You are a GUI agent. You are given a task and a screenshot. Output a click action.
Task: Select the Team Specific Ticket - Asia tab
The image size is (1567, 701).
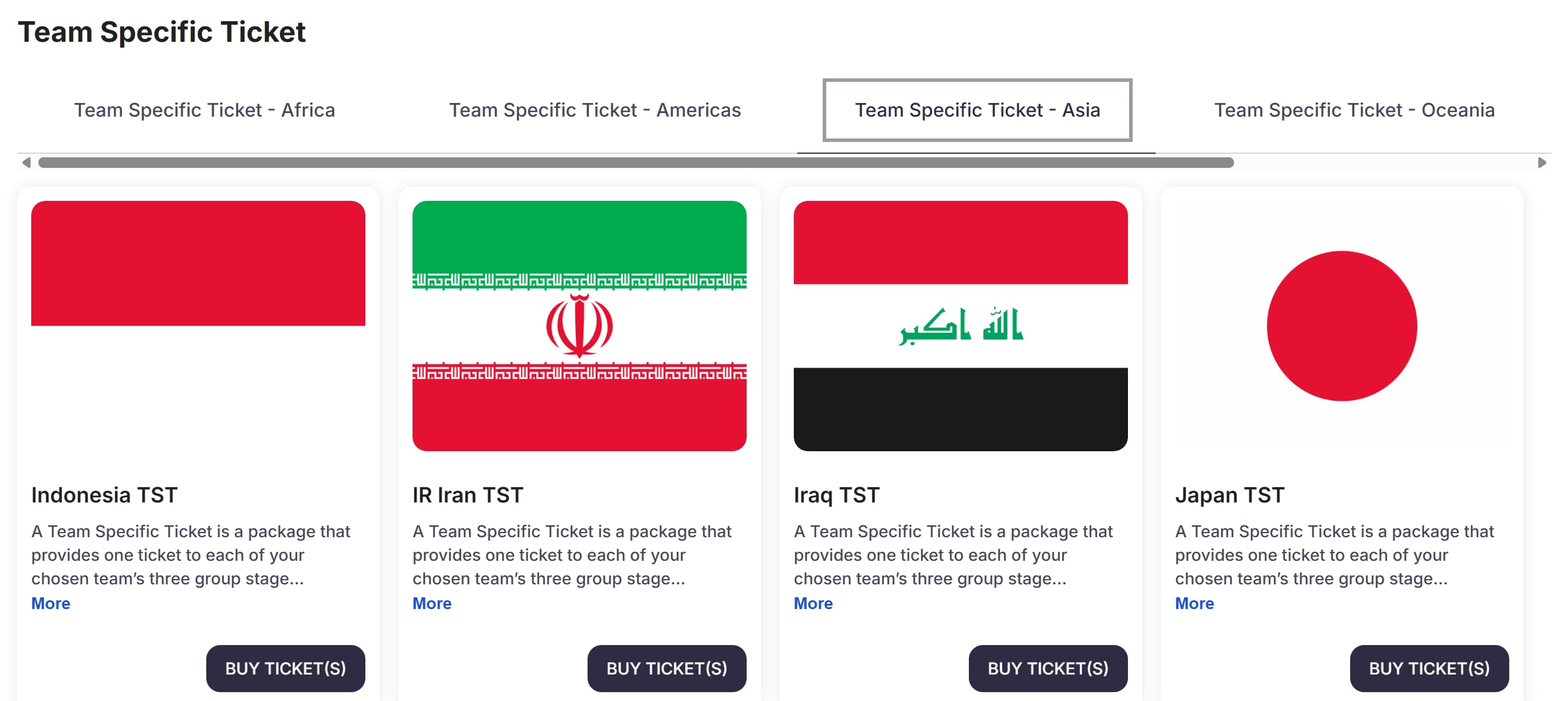(x=977, y=110)
